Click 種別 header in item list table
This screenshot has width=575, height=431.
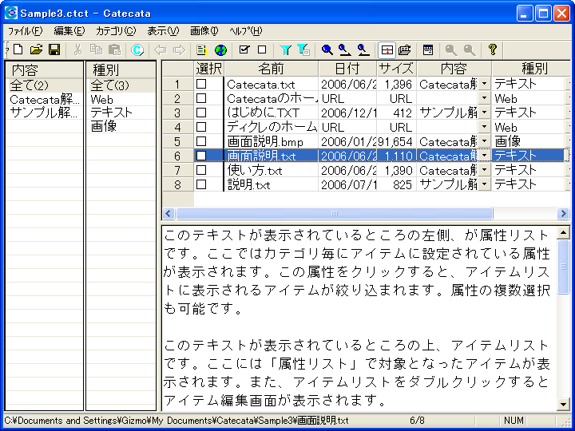tap(531, 69)
